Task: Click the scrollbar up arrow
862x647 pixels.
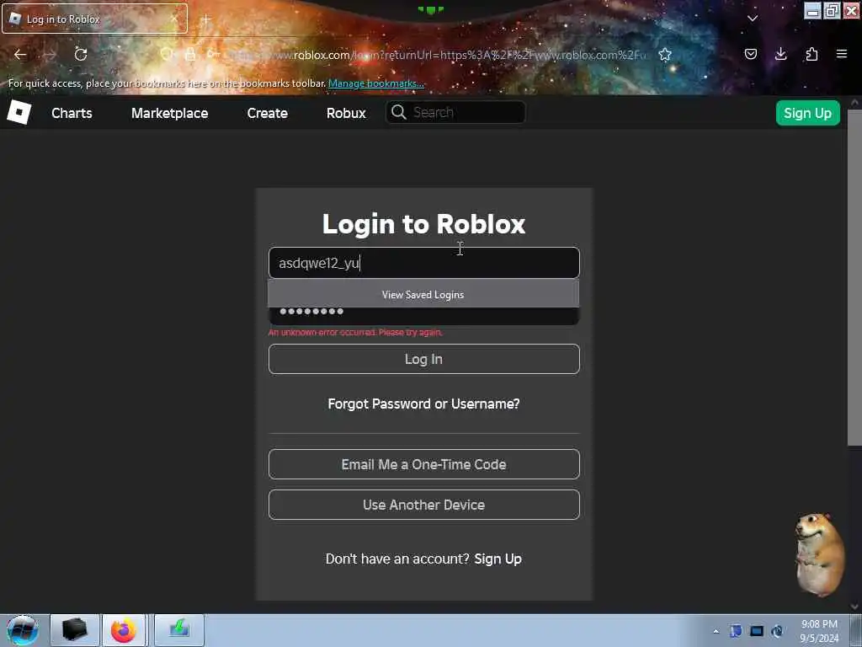Action: coord(854,103)
